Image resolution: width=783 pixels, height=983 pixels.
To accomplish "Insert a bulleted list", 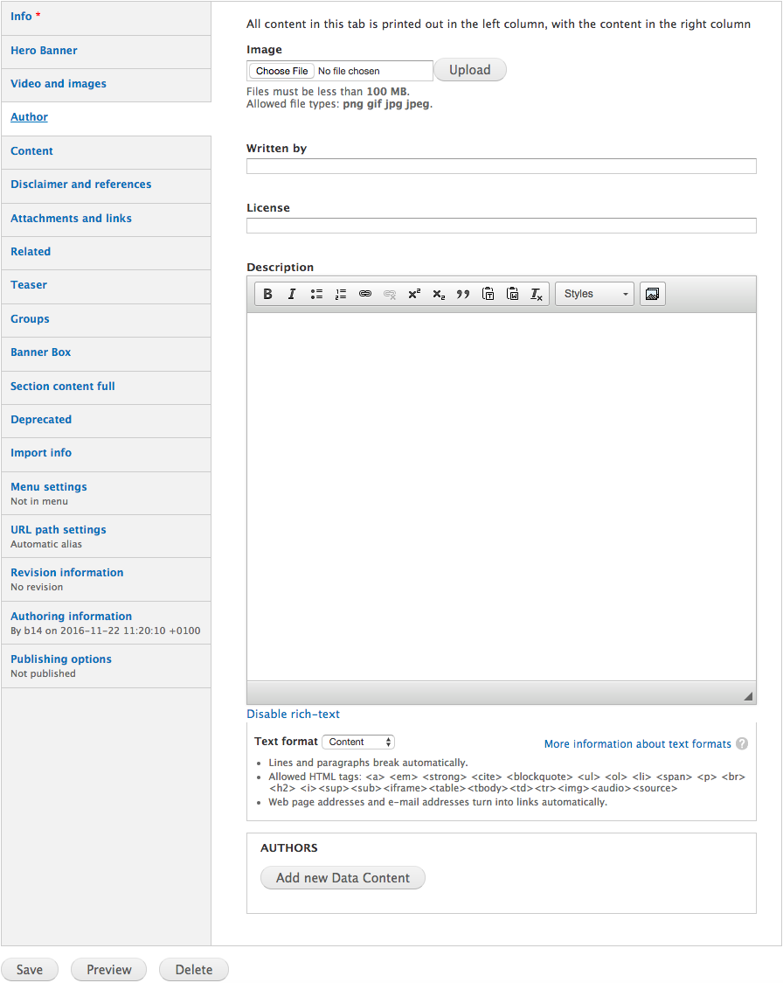I will point(316,294).
